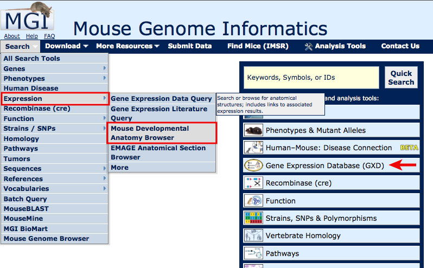Select Expression in the Search menu
Viewport: 433px width, 268px height.
[55, 99]
